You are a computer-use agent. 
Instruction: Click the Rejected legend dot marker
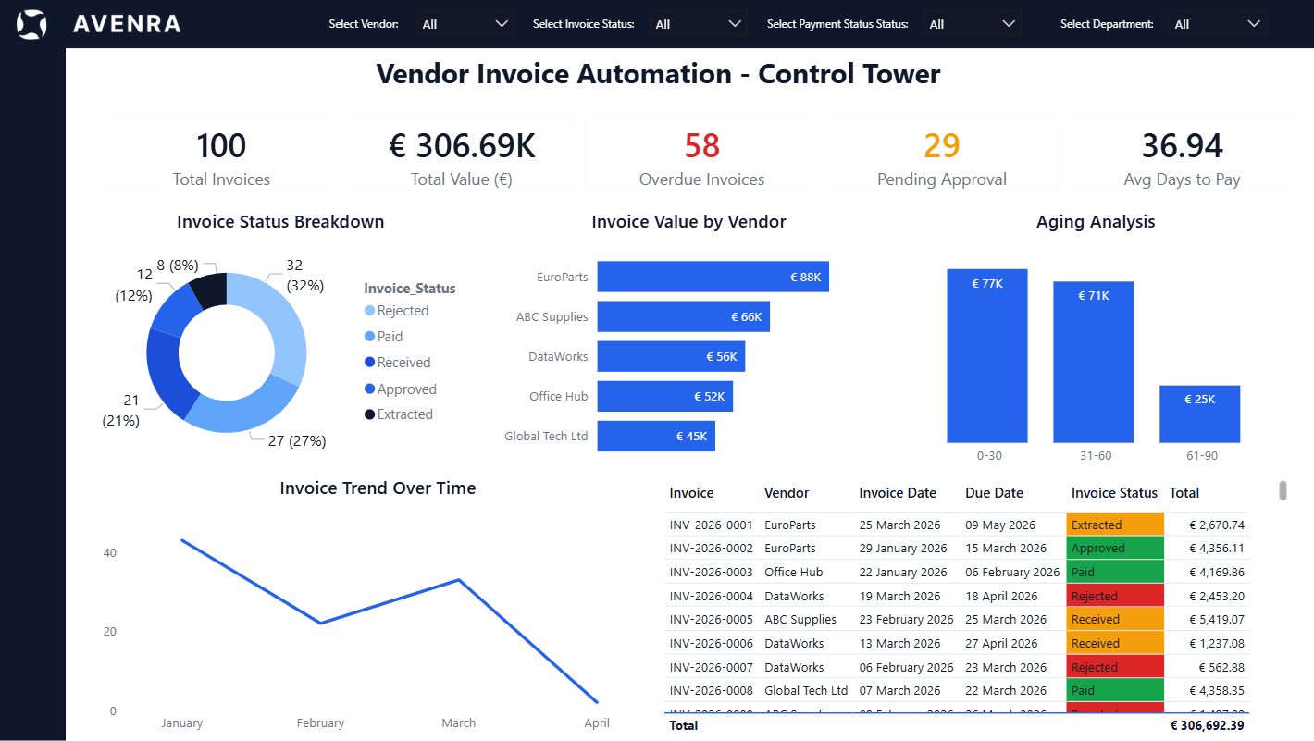pyautogui.click(x=370, y=312)
